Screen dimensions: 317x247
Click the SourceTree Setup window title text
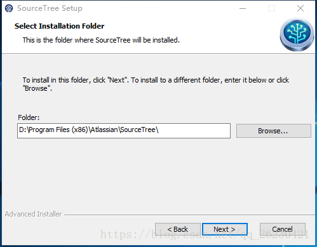(50, 8)
